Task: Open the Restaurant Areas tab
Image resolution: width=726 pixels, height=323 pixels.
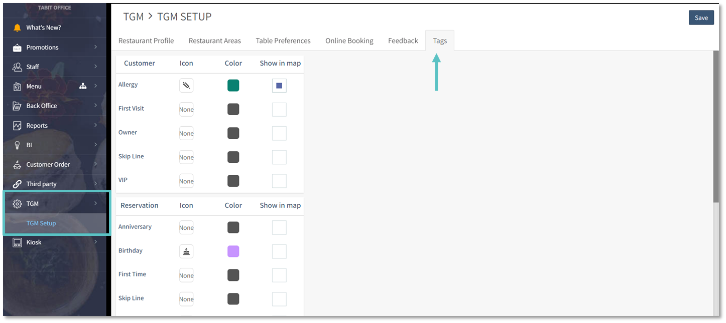Action: 214,41
